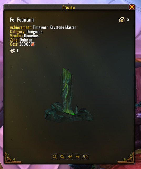Zoom out of the model preview
The width and height of the screenshot is (141, 169).
(62, 156)
